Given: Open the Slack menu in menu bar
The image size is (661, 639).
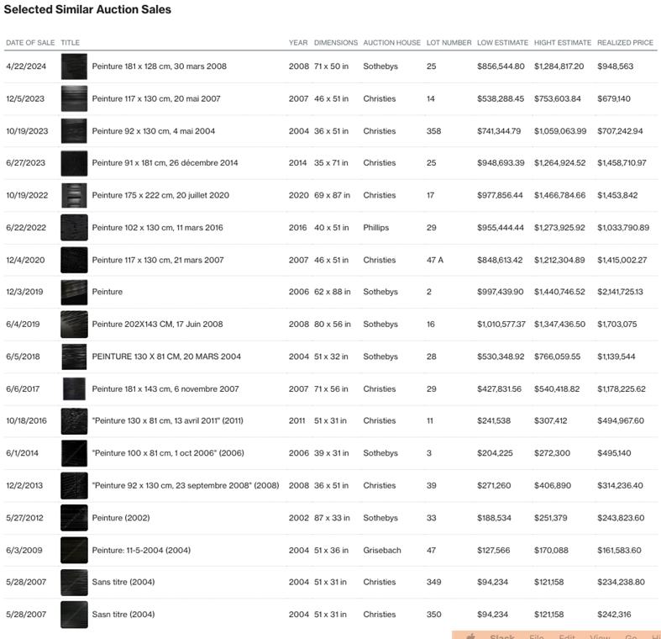Looking at the screenshot, I should point(502,636).
